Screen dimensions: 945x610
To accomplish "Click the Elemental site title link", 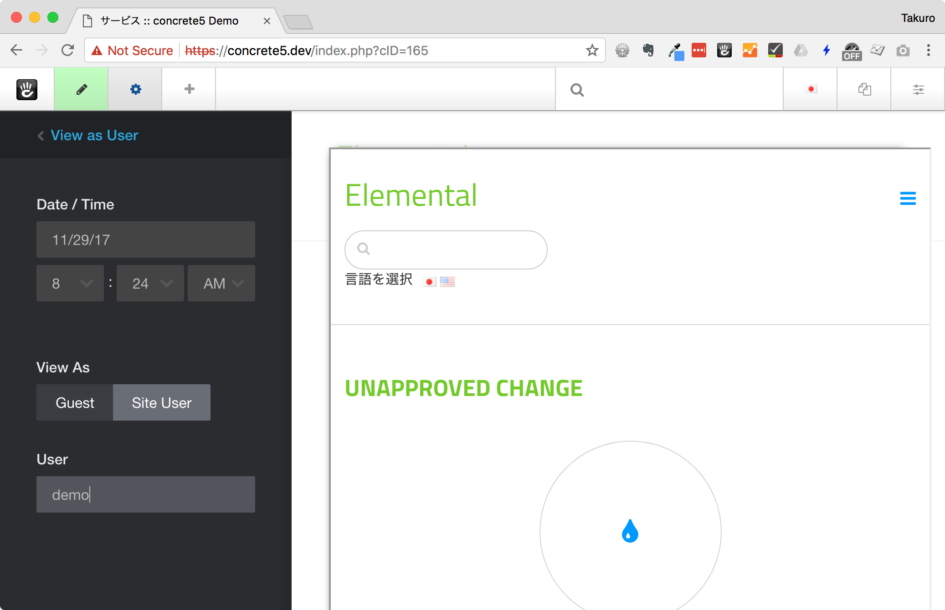I will (411, 196).
